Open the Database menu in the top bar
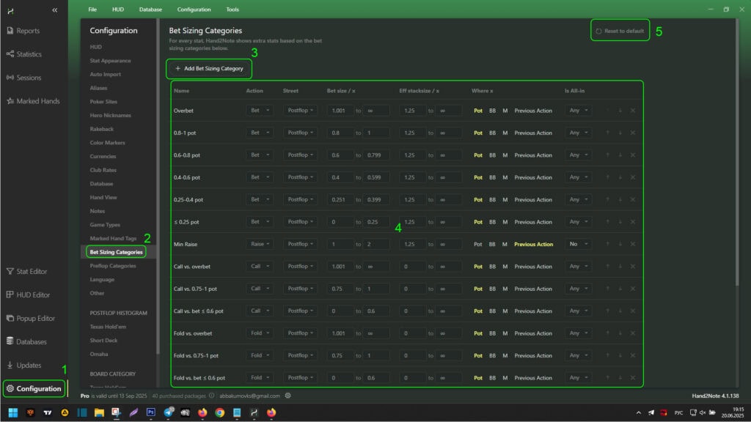The height and width of the screenshot is (422, 751). (x=150, y=10)
